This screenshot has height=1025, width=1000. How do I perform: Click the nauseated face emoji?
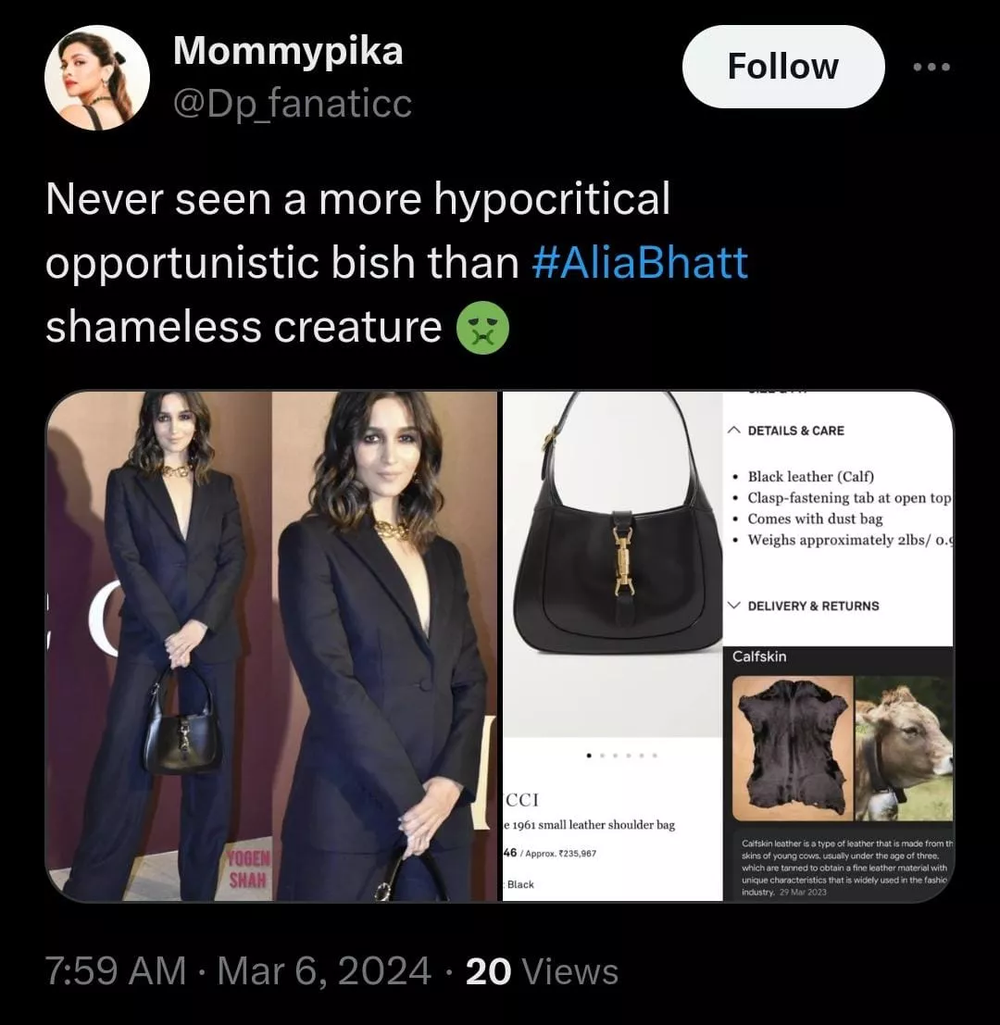(x=482, y=327)
